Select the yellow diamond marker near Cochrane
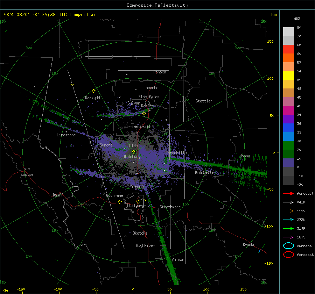The height and width of the screenshot is (294, 315). coord(120,202)
